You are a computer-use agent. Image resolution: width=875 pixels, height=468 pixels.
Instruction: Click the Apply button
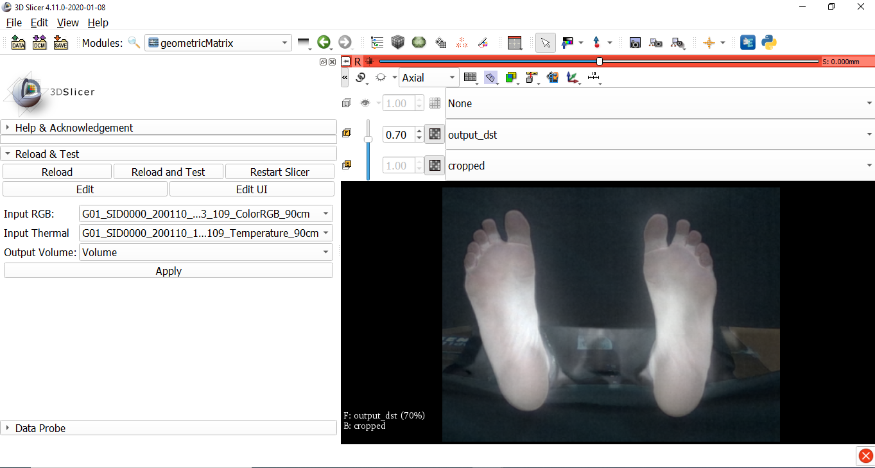click(168, 271)
